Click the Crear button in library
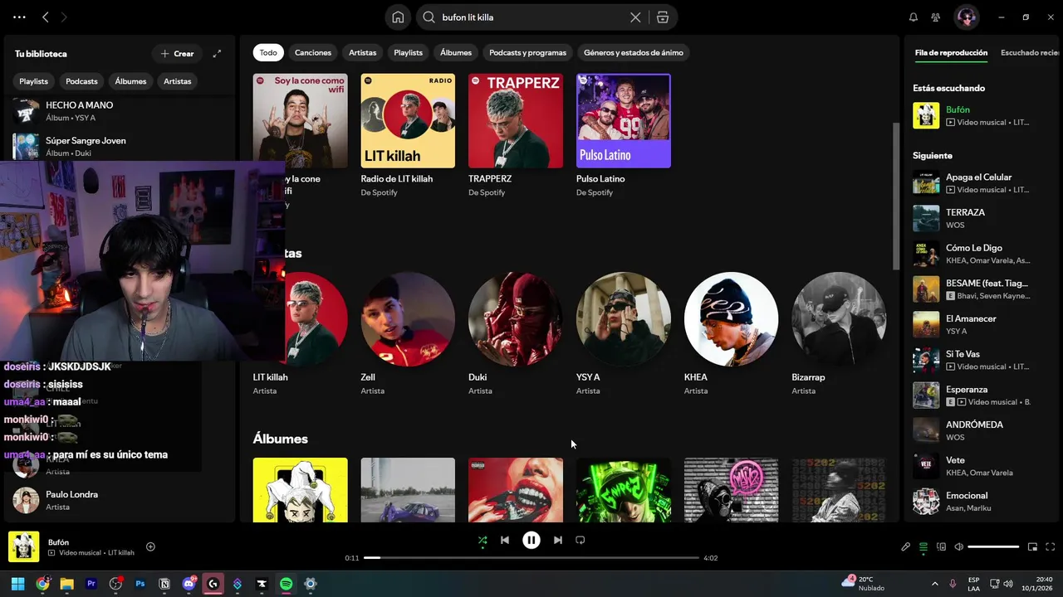The height and width of the screenshot is (597, 1063). 177,54
